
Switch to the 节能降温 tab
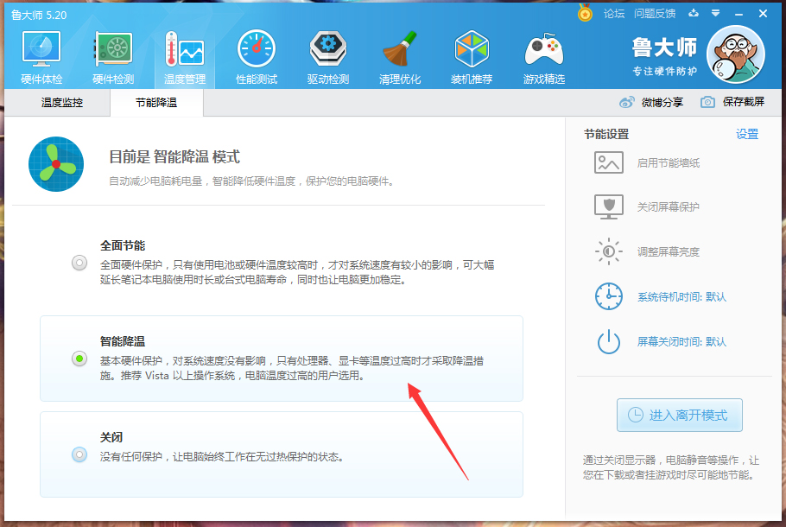coord(156,103)
